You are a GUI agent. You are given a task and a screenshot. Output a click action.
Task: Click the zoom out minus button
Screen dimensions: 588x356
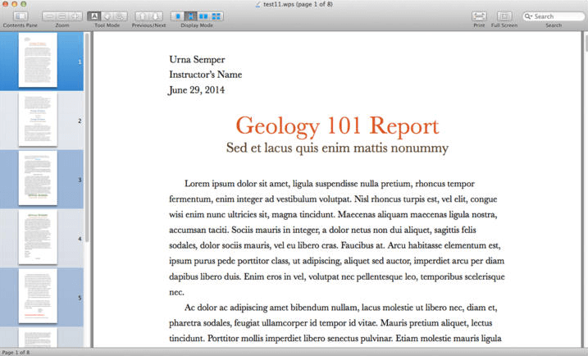pyautogui.click(x=49, y=16)
